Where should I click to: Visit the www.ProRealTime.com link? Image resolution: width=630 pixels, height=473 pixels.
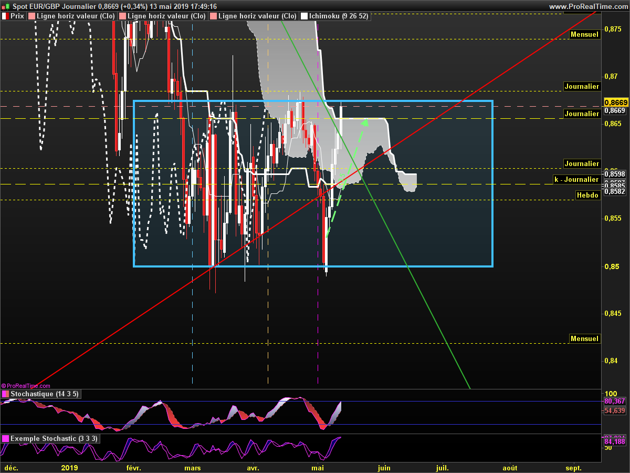tap(587, 6)
